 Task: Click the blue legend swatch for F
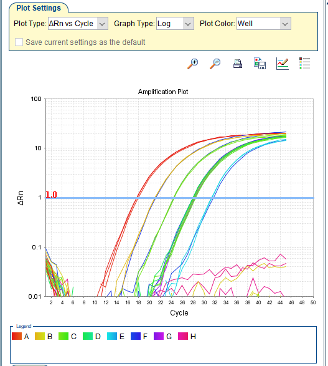click(136, 336)
